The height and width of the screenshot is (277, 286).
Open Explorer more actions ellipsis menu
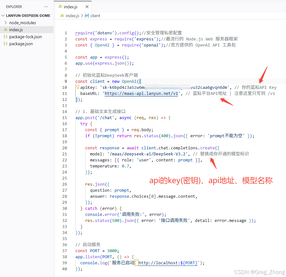pyautogui.click(x=46, y=7)
